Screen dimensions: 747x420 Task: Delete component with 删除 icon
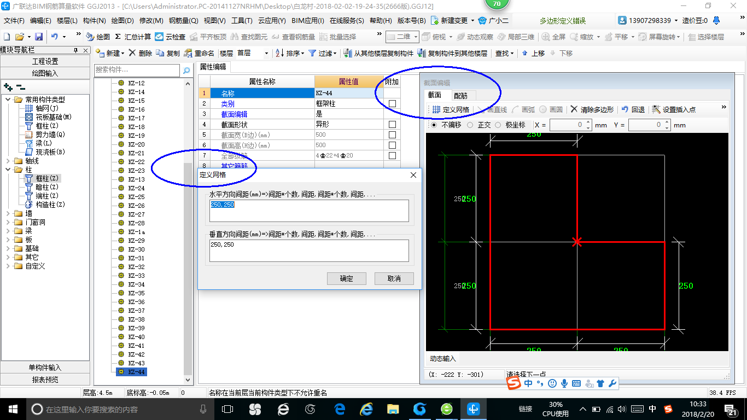click(x=141, y=53)
